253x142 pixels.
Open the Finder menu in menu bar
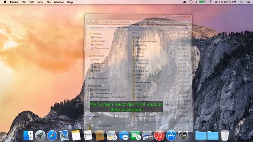pos(14,2)
